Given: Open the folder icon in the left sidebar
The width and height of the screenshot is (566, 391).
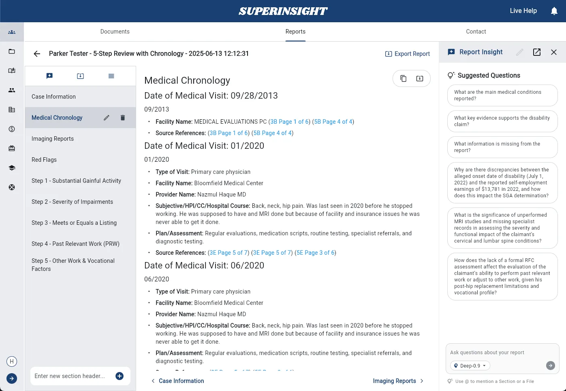Looking at the screenshot, I should click(x=11, y=51).
